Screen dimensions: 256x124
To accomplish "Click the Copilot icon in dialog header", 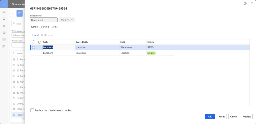I will click(x=245, y=4).
